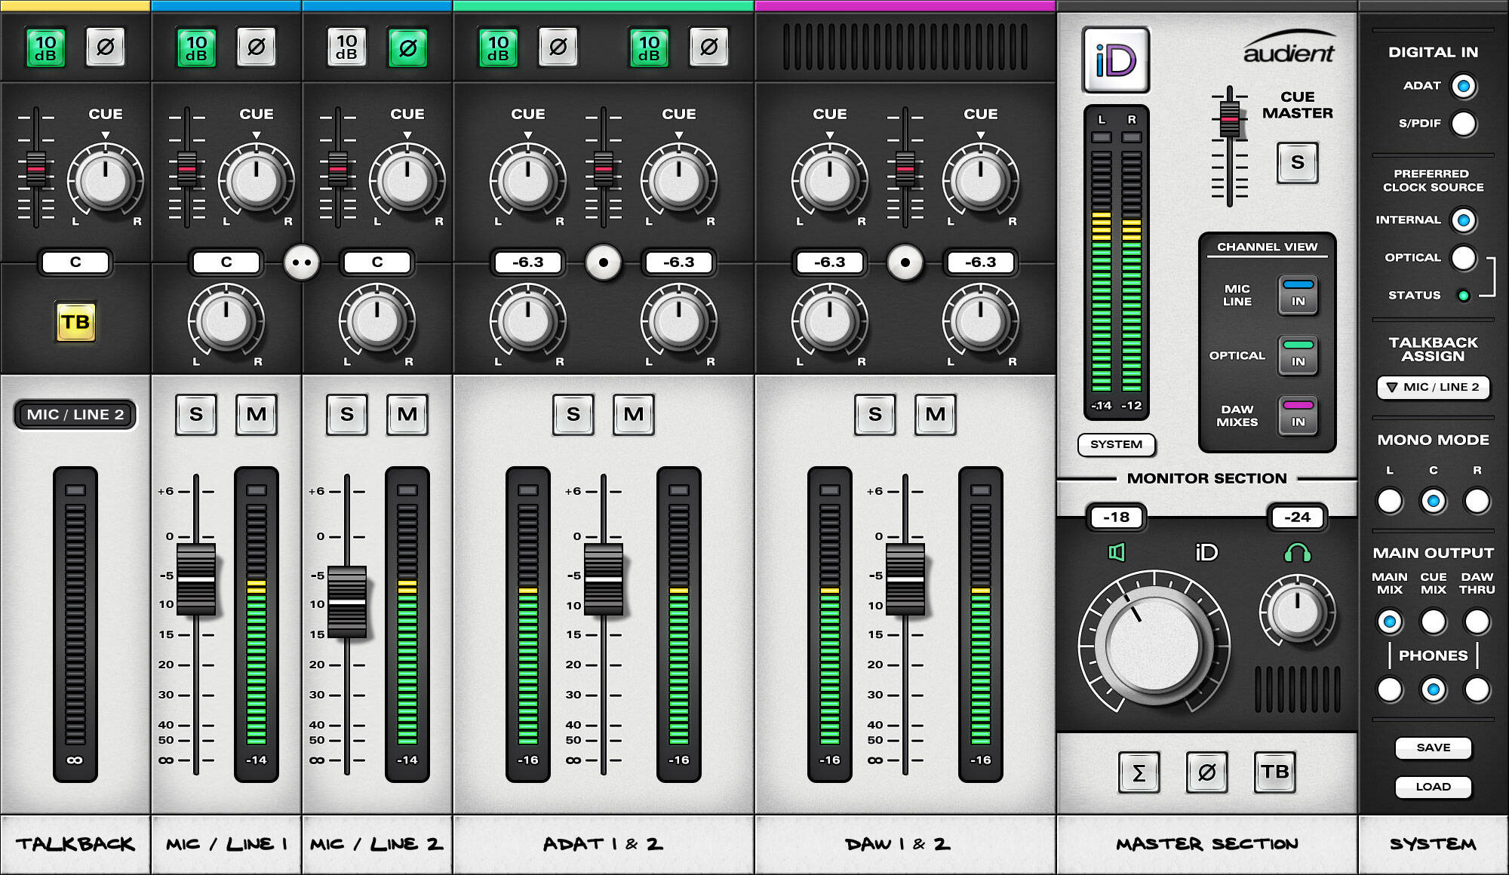
Task: Toggle 10 dB pad on ADAT 2
Action: [x=649, y=48]
